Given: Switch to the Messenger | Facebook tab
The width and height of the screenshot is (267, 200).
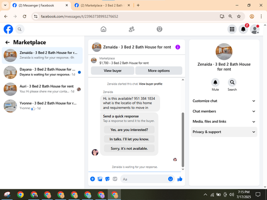Looking at the screenshot, I should [40, 5].
